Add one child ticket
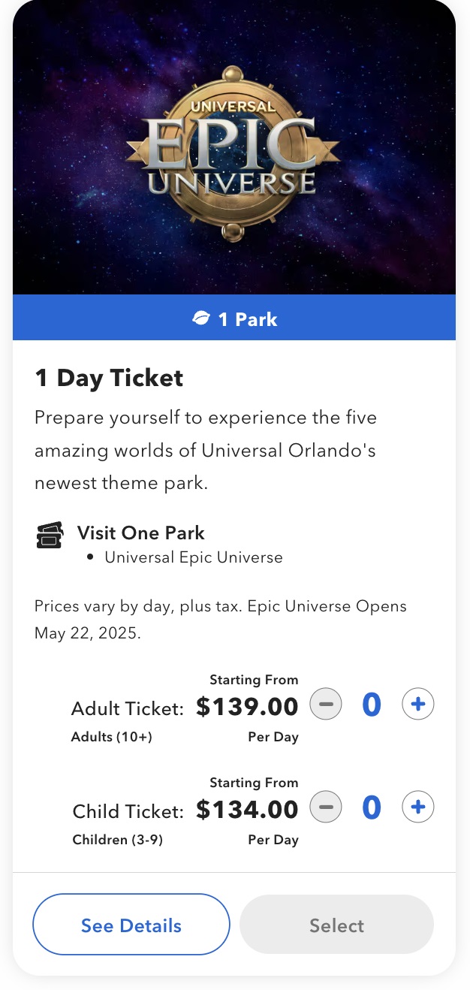 coord(418,807)
